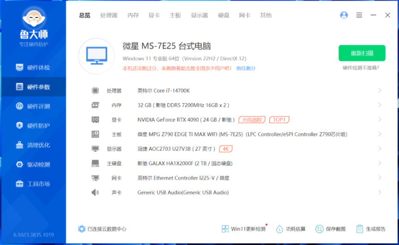Image resolution: width=399 pixels, height=245 pixels.
Task: Expand the 主板 Z790 row chevron
Action: pyautogui.click(x=380, y=134)
